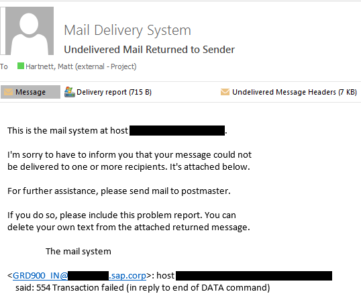
Task: Click the I'm sorry to inform paragraph
Action: click(130, 160)
